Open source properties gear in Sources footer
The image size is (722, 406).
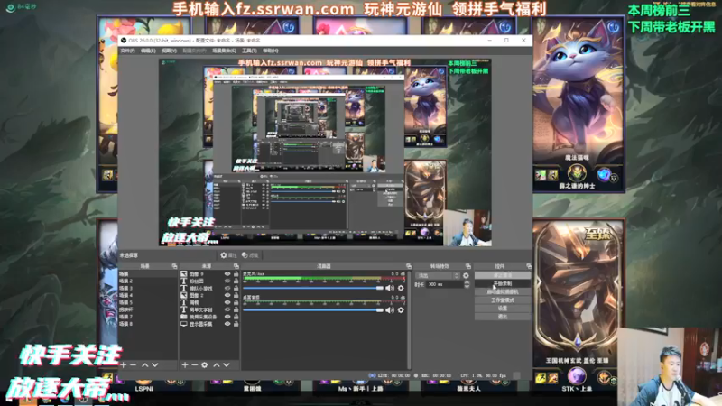click(205, 365)
